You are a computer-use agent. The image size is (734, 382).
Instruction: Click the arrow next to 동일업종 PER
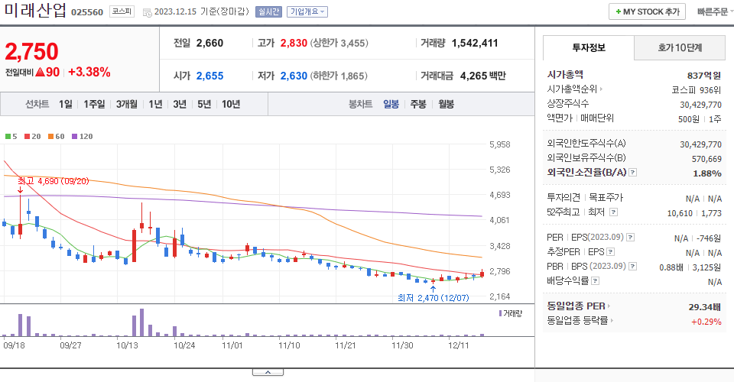point(609,306)
